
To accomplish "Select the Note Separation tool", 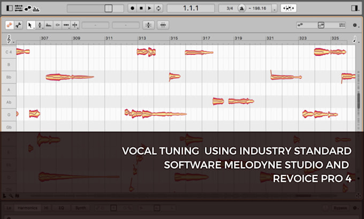I will tap(75, 25).
